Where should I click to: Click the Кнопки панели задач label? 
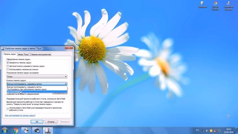pos(16,80)
